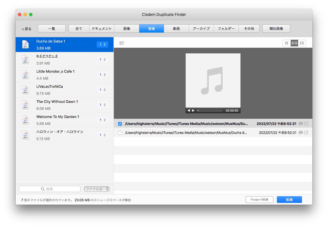Switch to the 画像 tab
Screen dimensions: 328x227
[x=127, y=29]
